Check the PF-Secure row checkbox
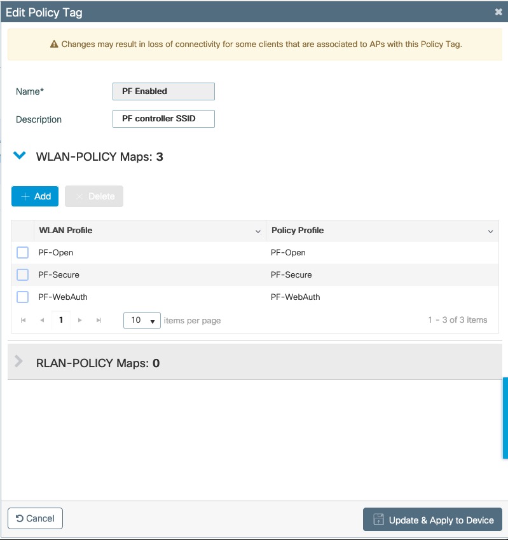Viewport: 508px width, 540px height. 22,274
